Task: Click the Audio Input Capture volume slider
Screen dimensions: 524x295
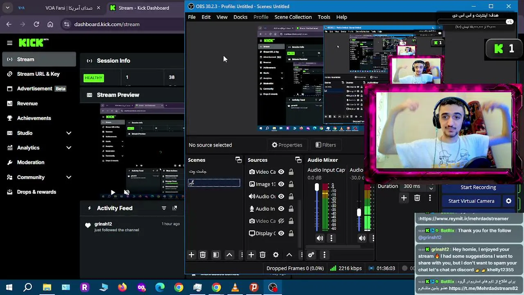Action: tap(316, 187)
